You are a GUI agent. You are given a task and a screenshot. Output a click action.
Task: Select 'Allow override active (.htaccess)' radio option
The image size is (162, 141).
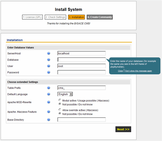[60, 110]
